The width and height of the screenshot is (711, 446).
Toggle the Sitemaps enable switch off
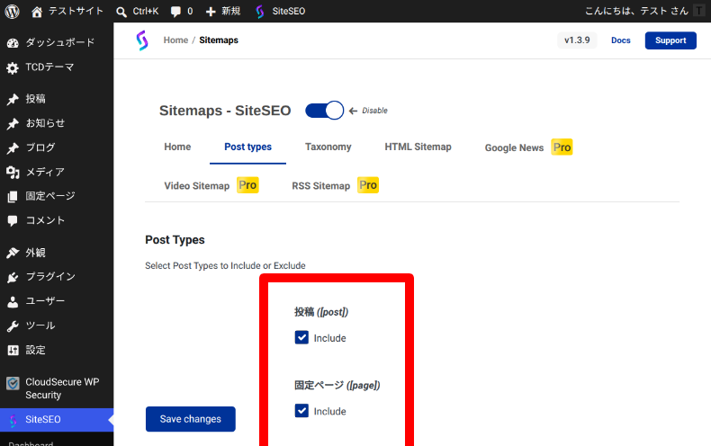point(324,110)
